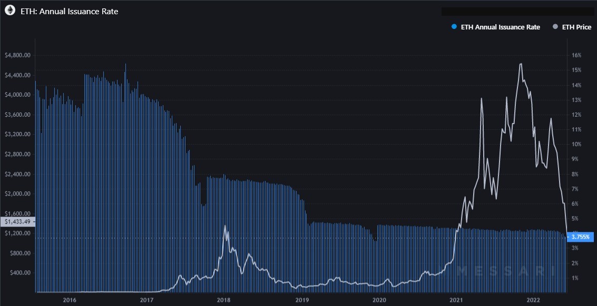597x306 pixels.
Task: Click the 2022 x-axis label
Action: pyautogui.click(x=534, y=300)
